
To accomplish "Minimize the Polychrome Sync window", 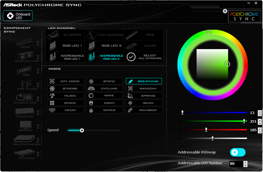I will coord(249,3).
